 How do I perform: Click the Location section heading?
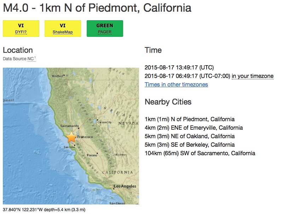tap(18, 50)
